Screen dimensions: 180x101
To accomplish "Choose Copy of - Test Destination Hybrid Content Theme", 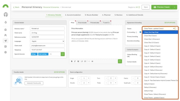I will pyautogui.click(x=160, y=81).
